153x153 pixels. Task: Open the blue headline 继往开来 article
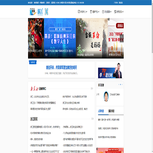[x=62, y=68]
